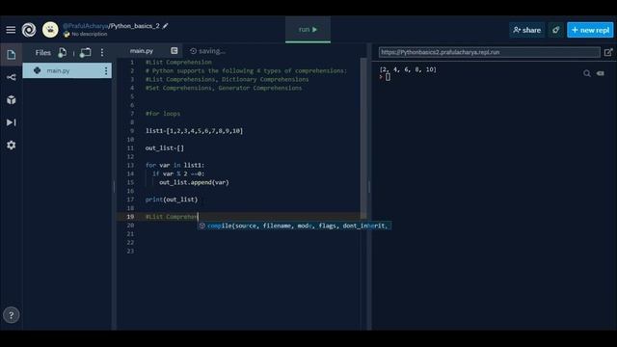
Task: Click the list1 assignment code line
Action: 194,131
